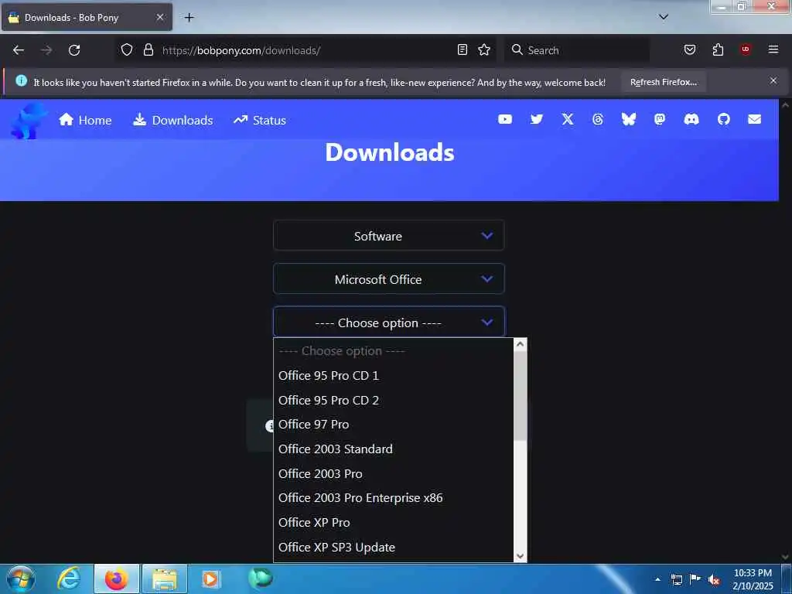The image size is (792, 594).
Task: Click the browser Search field
Action: coord(577,50)
